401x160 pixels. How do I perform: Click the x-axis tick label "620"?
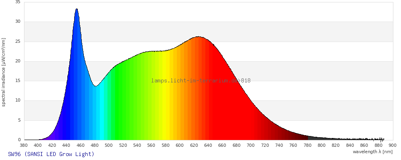coord(194,146)
